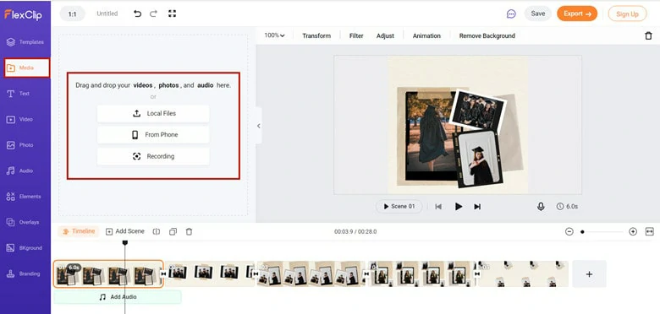Start a Recording
Image resolution: width=660 pixels, height=314 pixels.
[x=153, y=156]
